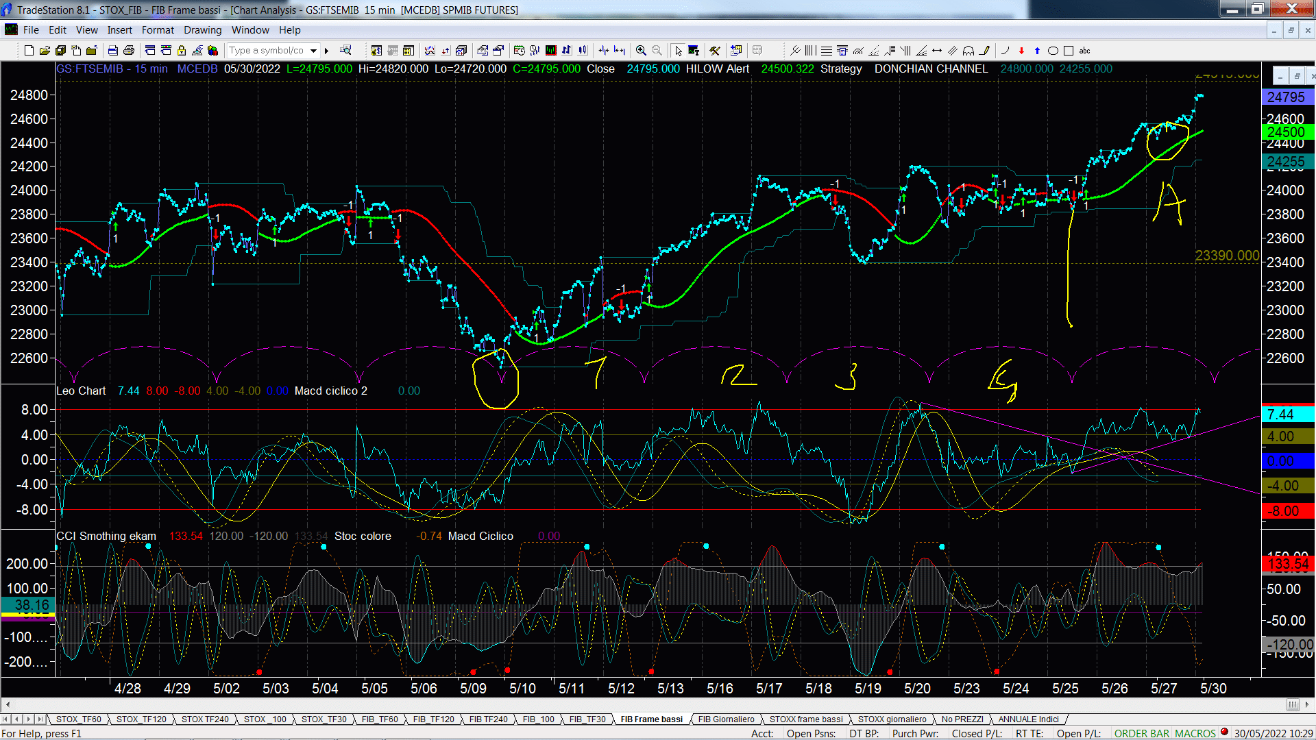Switch to the STOX_TF30 tab

324,719
